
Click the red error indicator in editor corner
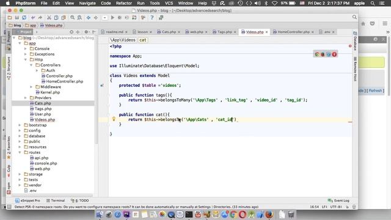pyautogui.click(x=350, y=46)
